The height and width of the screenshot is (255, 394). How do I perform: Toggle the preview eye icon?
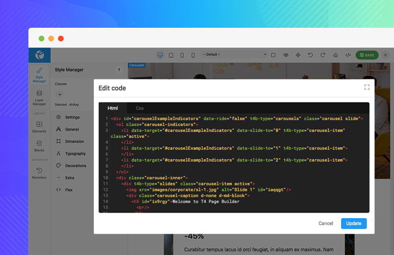285,55
